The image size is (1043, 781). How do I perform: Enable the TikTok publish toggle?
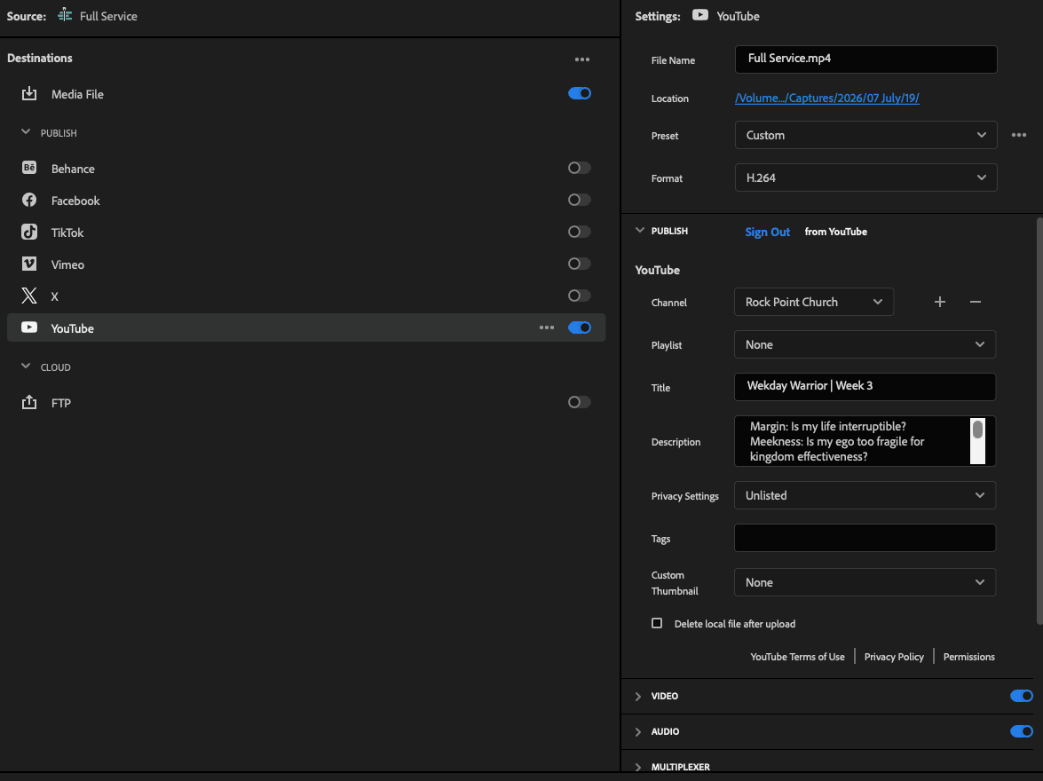580,232
